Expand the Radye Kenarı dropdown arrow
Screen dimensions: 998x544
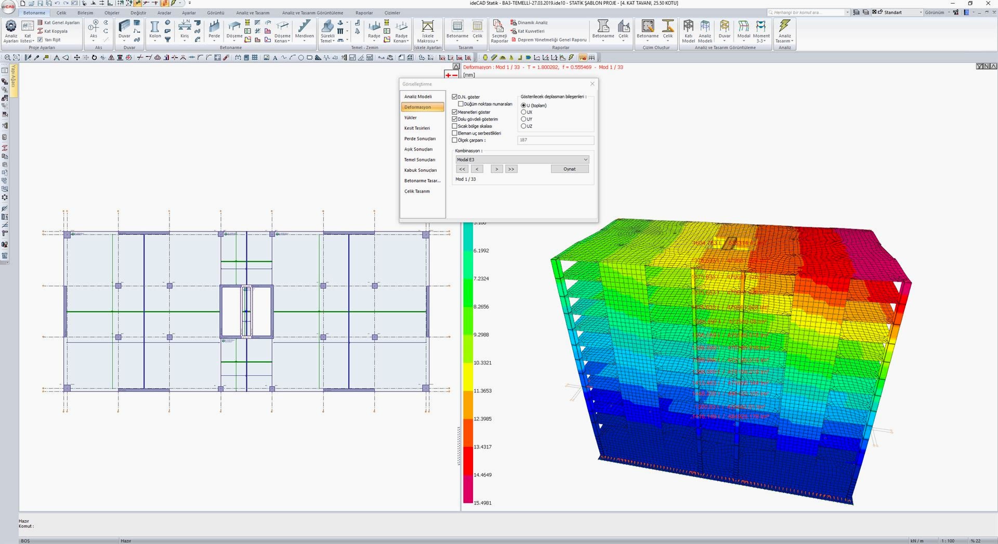pyautogui.click(x=408, y=41)
